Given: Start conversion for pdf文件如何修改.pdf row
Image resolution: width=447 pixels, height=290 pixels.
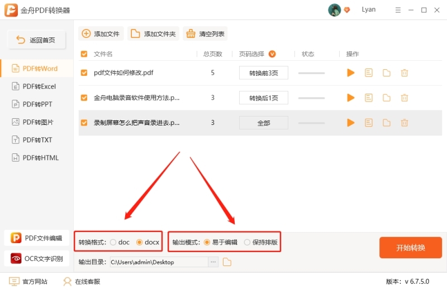Looking at the screenshot, I should (x=350, y=73).
